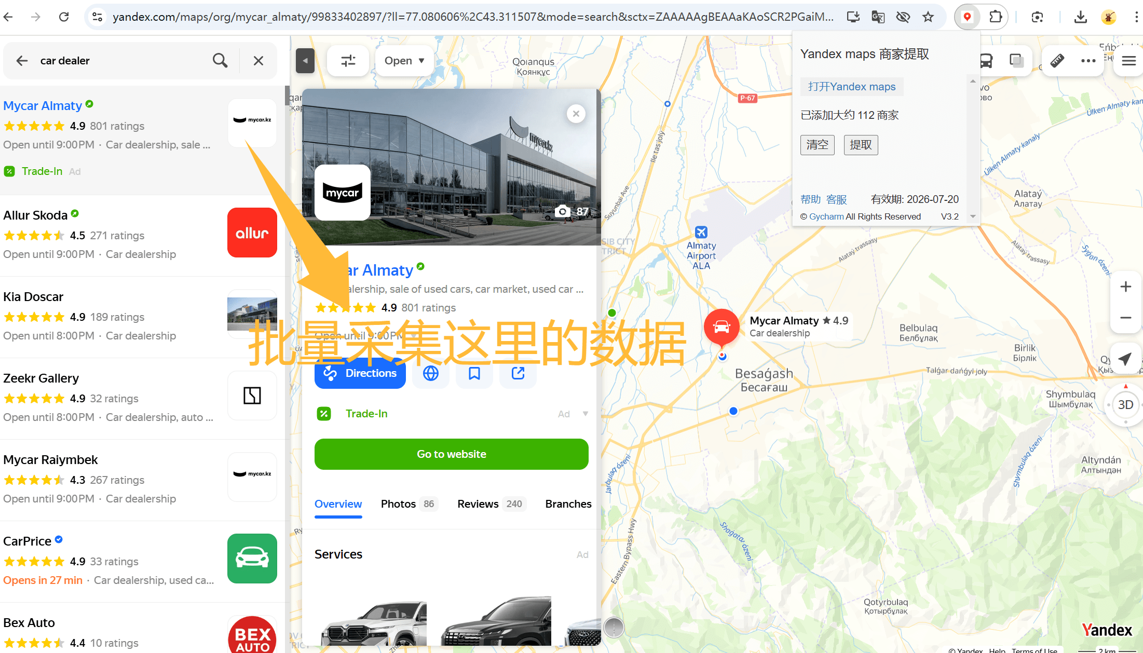Click the search magnifier in sidebar
1143x653 pixels.
tap(220, 61)
